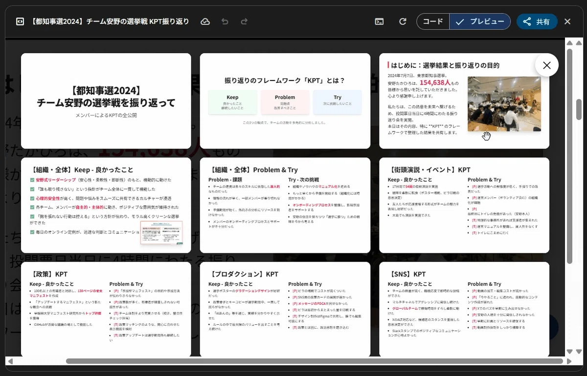Open the title slide 都知事選2024 thumbnail

[x=106, y=101]
